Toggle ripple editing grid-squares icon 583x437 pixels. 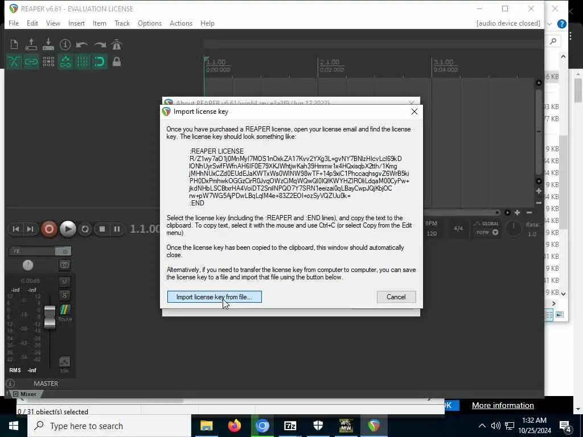click(x=48, y=61)
